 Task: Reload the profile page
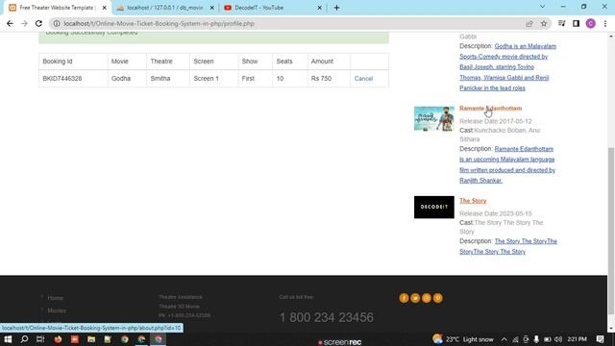click(38, 23)
